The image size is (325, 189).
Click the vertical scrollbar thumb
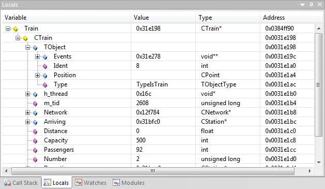(319, 85)
